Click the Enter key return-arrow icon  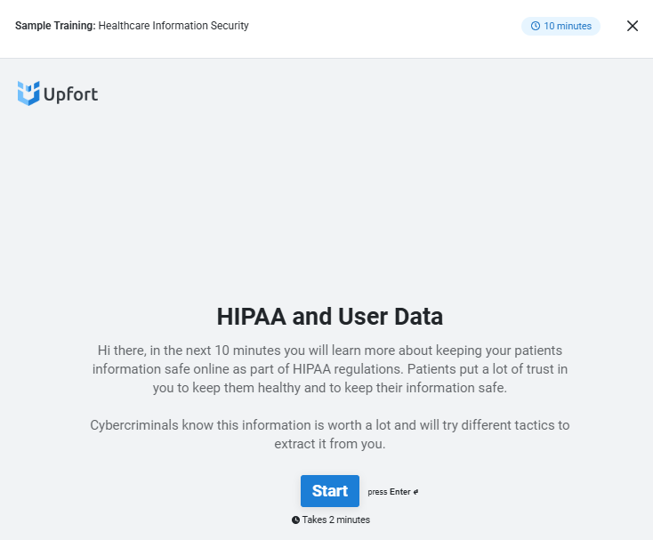click(x=415, y=492)
